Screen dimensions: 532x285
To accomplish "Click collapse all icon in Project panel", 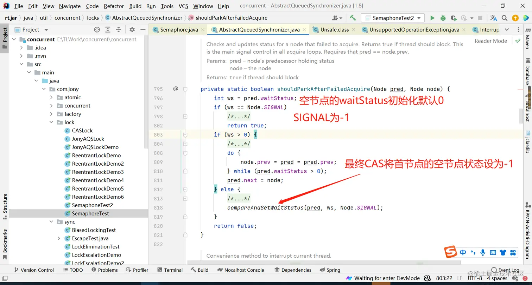I will pyautogui.click(x=119, y=30).
